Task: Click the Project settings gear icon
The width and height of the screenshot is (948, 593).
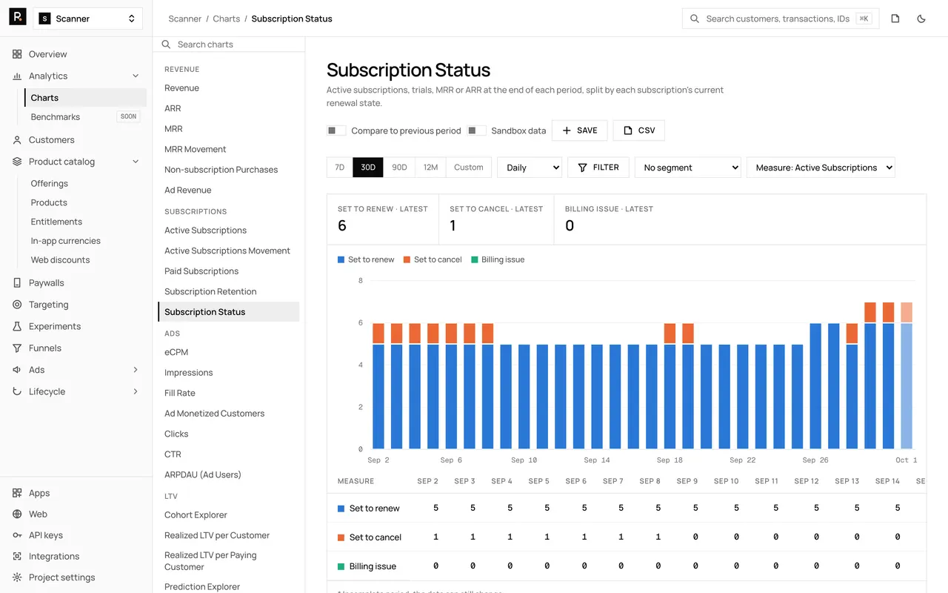Action: click(x=17, y=577)
